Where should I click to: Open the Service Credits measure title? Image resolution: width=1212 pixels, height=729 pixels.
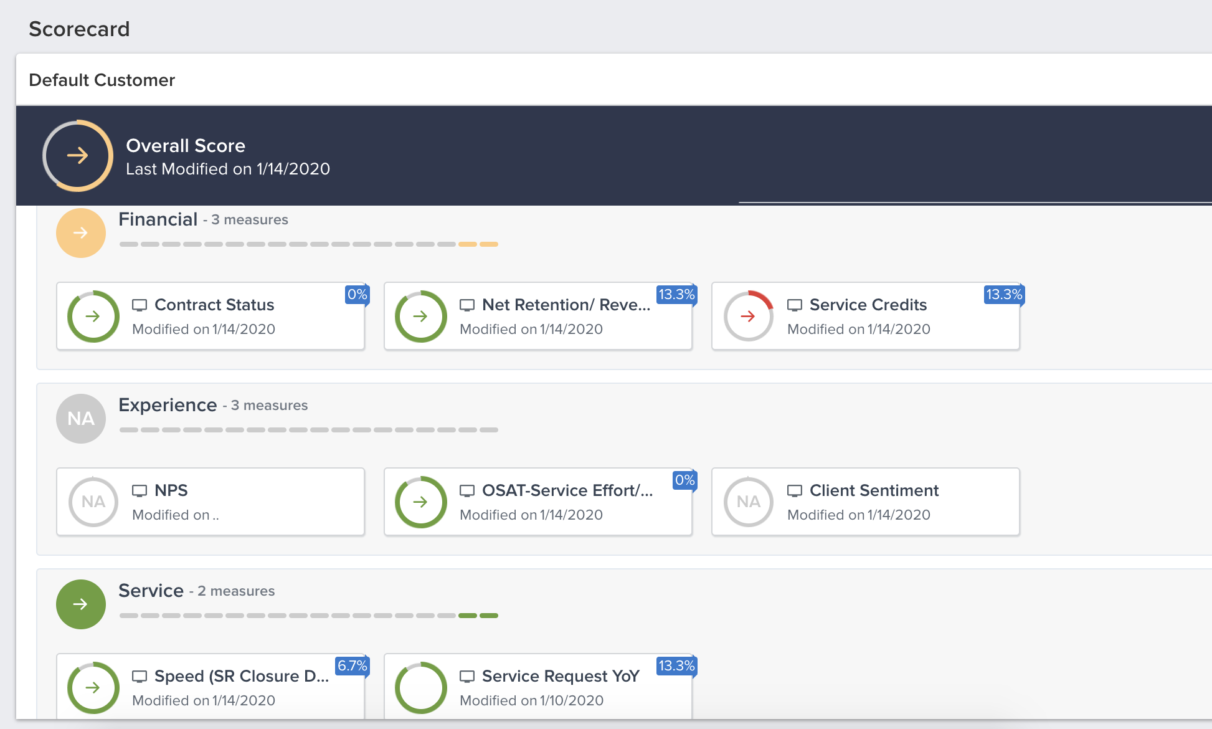868,305
